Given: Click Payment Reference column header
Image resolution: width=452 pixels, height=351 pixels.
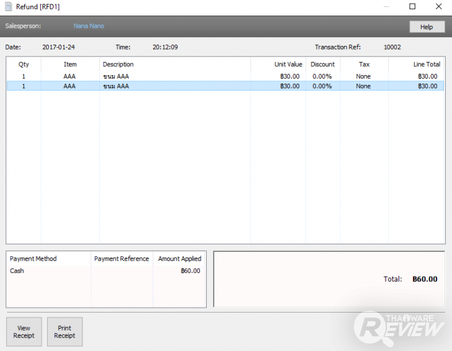Looking at the screenshot, I should coord(122,259).
